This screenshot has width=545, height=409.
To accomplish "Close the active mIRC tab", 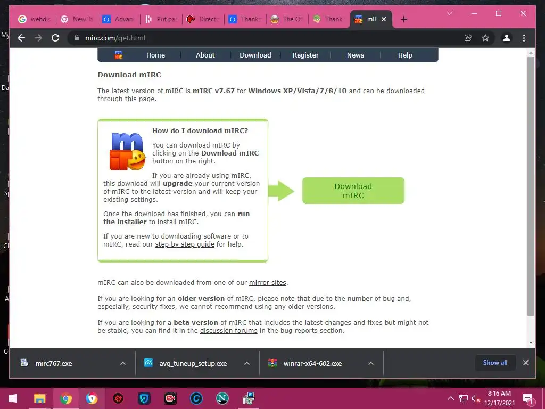I will [384, 19].
